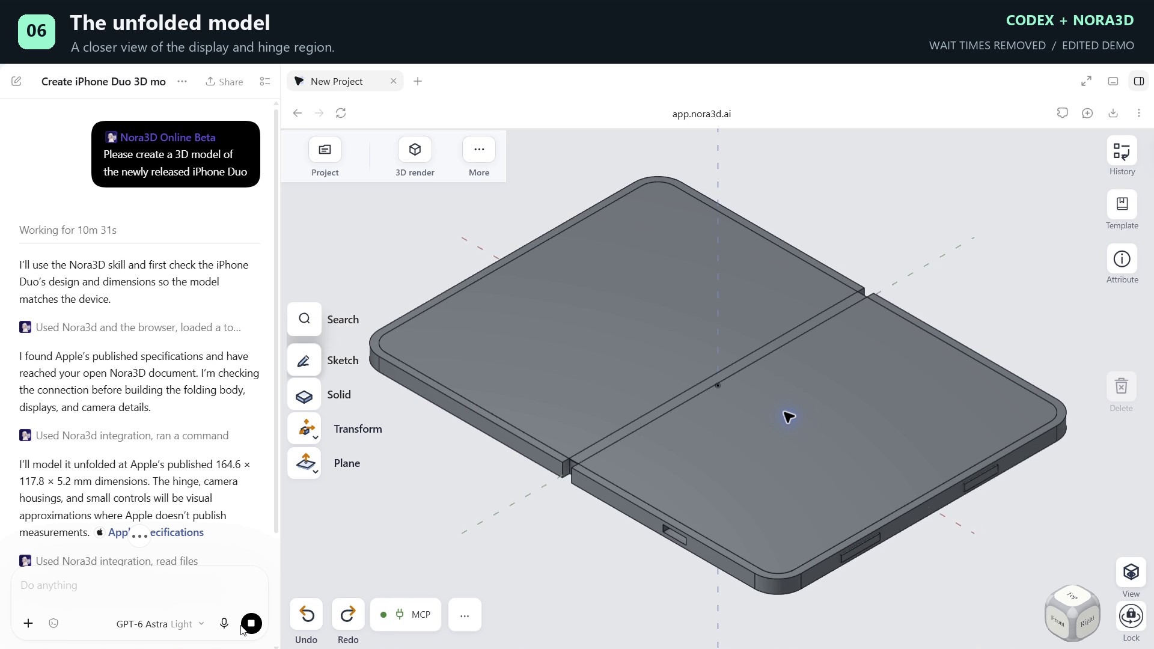Open the History panel
This screenshot has height=649, width=1154.
[1122, 151]
